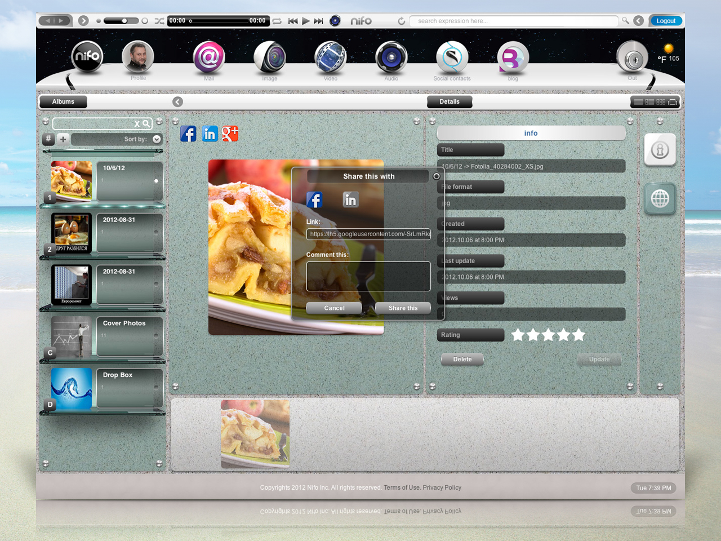Select the apple pie thumbnail in filmstrip
The width and height of the screenshot is (721, 541).
pyautogui.click(x=255, y=434)
